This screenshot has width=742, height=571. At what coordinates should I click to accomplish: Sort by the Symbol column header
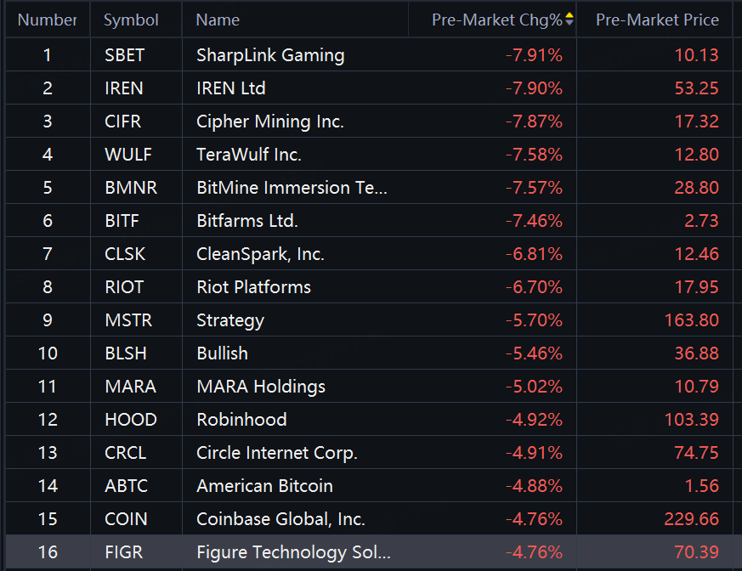[x=131, y=20]
